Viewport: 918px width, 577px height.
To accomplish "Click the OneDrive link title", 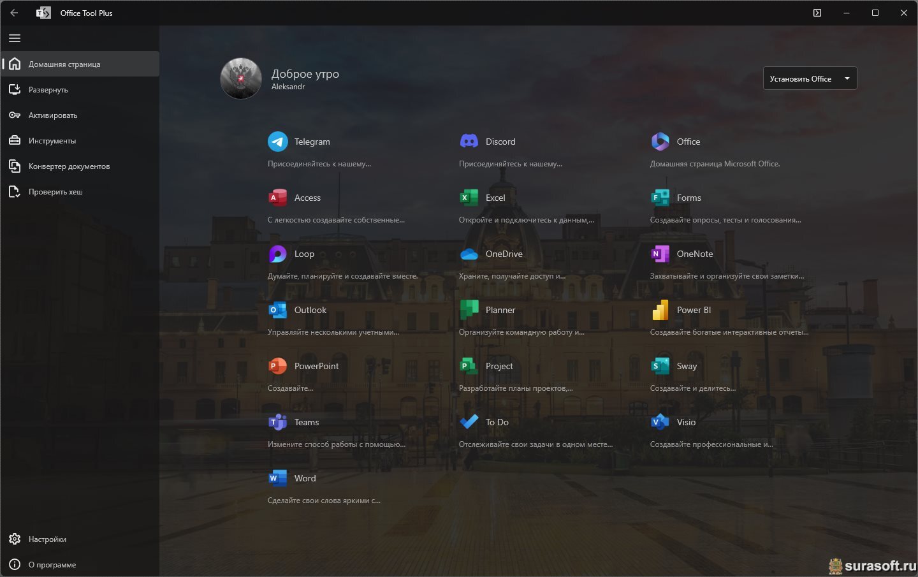I will pos(504,254).
